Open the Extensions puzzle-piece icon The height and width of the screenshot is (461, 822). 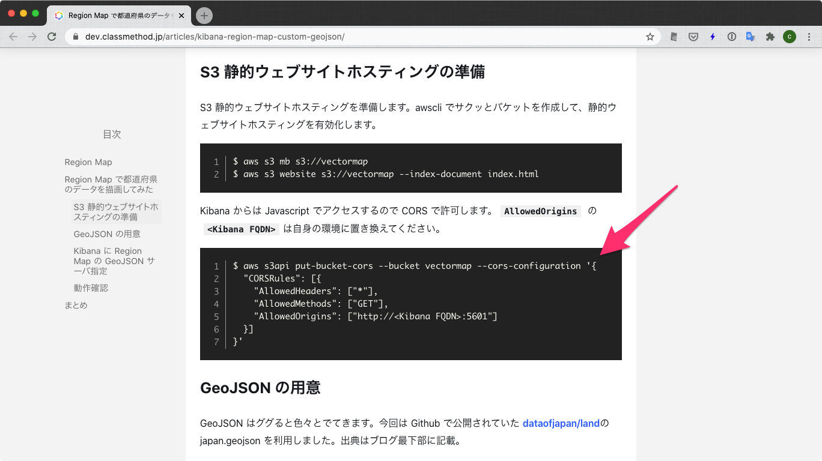tap(770, 37)
